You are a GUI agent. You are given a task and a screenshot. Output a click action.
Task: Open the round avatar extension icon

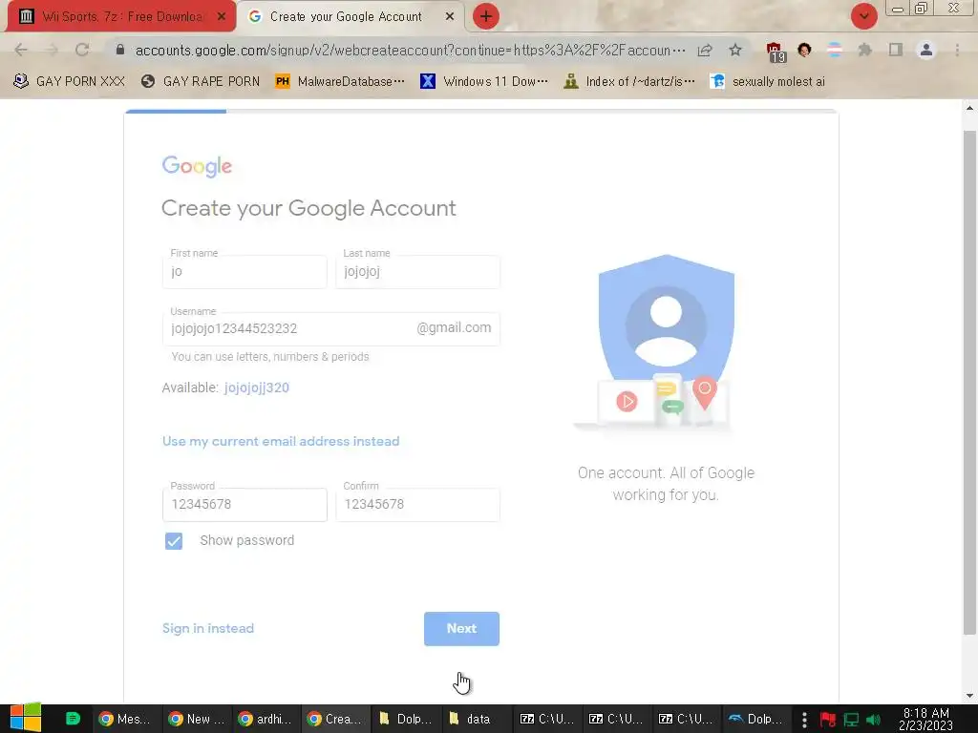click(x=804, y=50)
